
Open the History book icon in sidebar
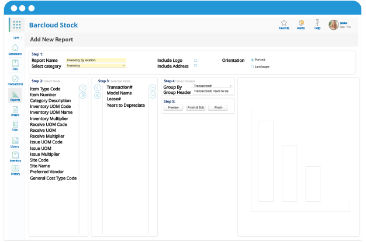[15, 168]
